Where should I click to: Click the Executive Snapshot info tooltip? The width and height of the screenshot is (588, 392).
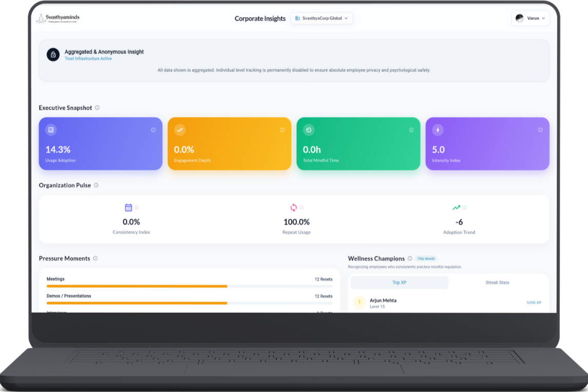click(98, 108)
